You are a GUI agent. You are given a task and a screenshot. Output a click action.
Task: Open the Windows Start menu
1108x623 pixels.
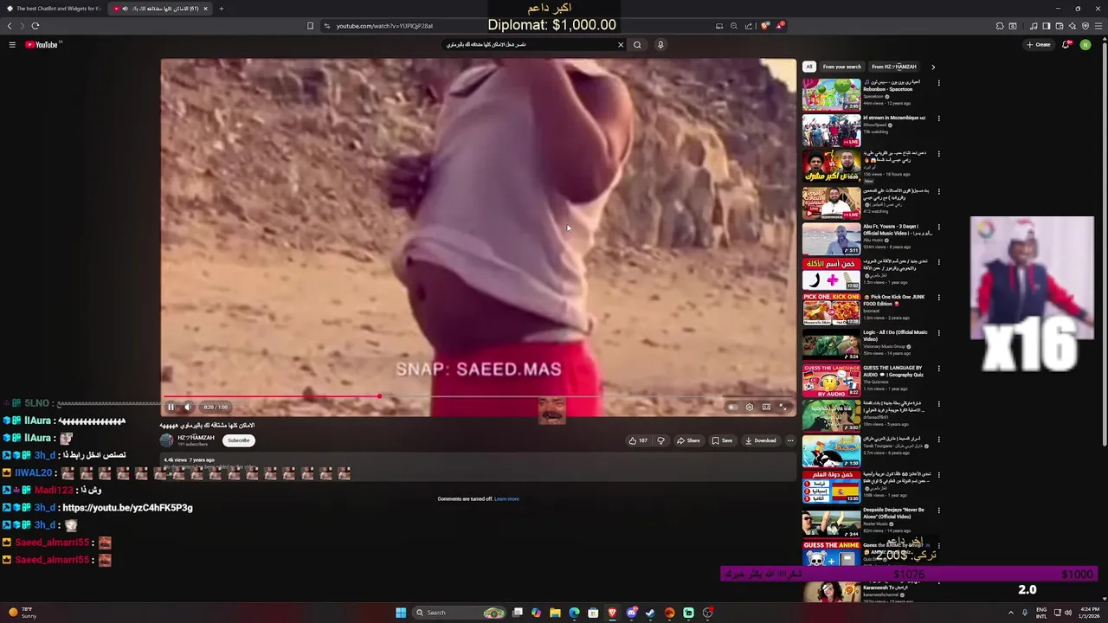coord(401,613)
